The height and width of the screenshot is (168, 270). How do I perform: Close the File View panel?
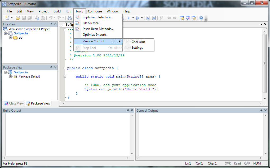coord(55,24)
